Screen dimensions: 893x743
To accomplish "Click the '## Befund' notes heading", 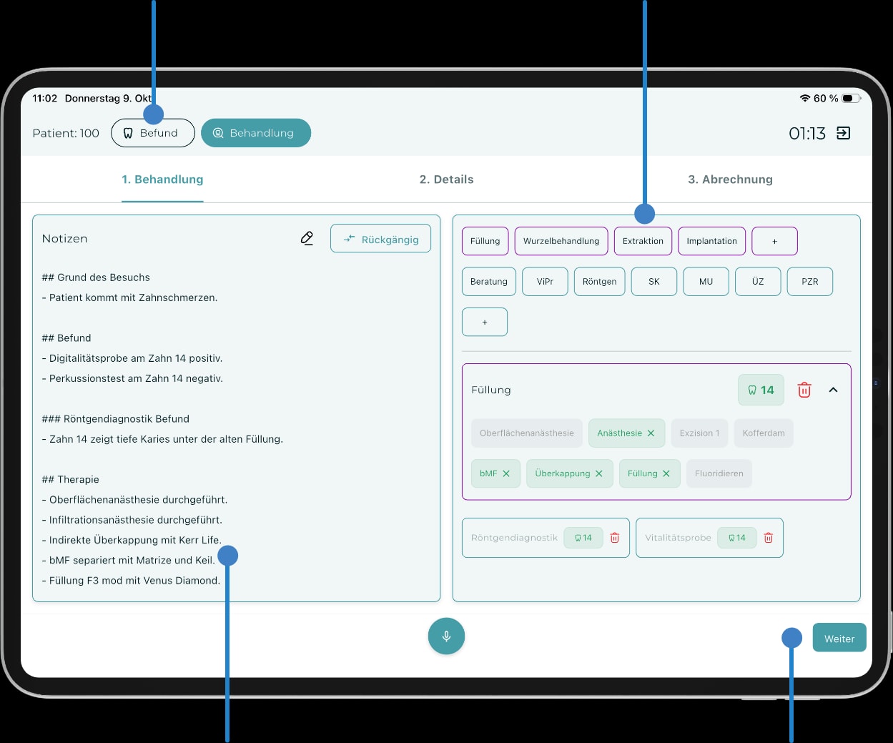I will tap(66, 338).
